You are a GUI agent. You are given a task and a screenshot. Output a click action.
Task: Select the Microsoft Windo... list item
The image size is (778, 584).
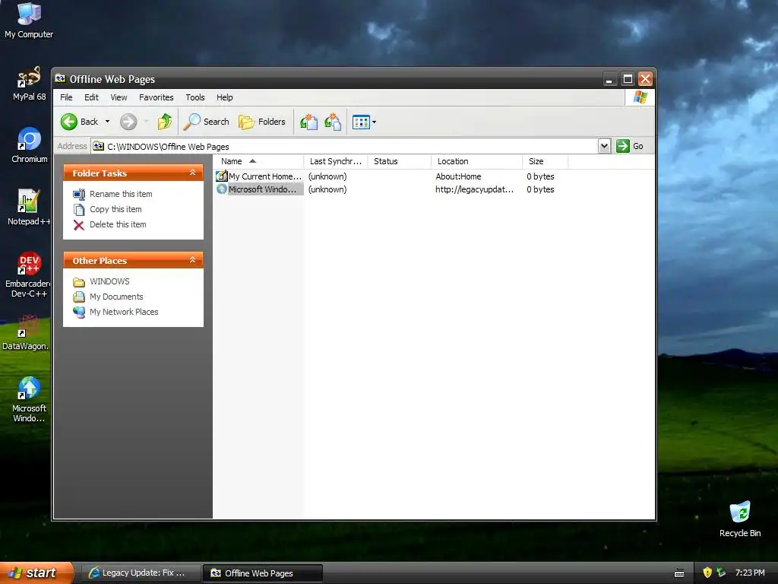tap(259, 189)
